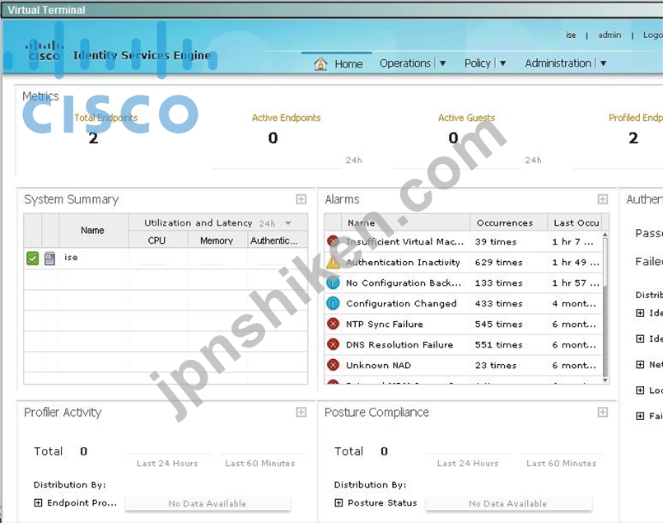663x523 pixels.
Task: Maximize the Posture Compliance panel
Action: [x=603, y=413]
